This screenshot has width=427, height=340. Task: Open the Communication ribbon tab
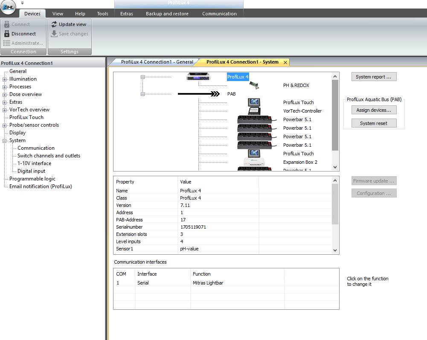[x=220, y=14]
